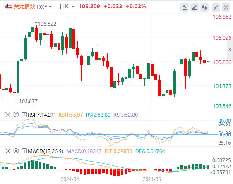Screen dimensions: 233x184
Task: Remove the RSI indicator panel
Action: [x=8, y=115]
